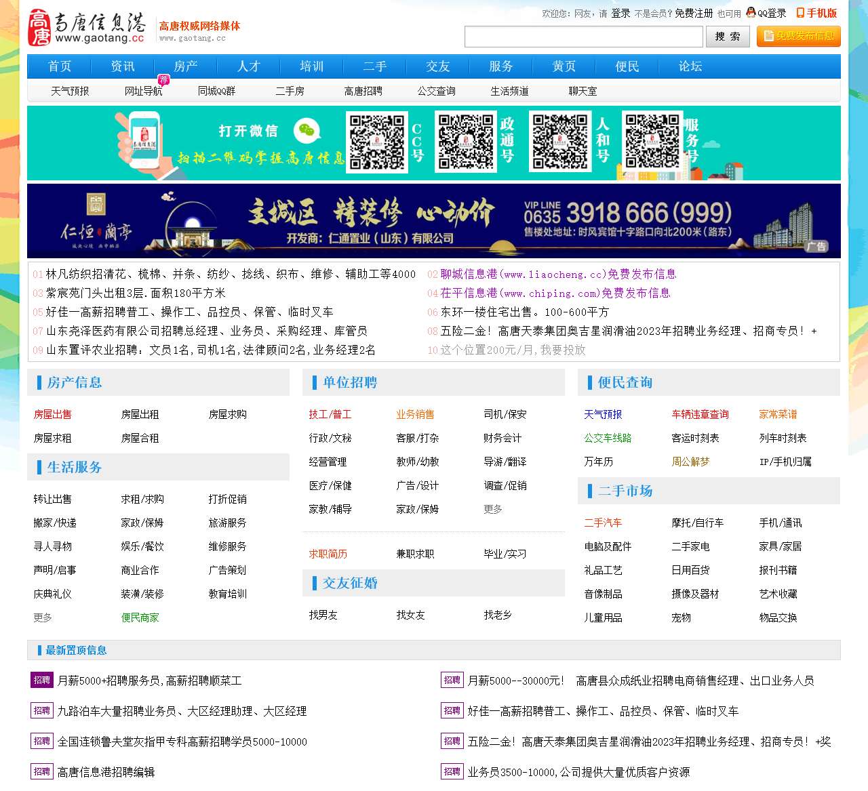Click the 招聘 badge next to 高唐信息港招聘编辑
Screen dimensions: 868x791
point(41,771)
